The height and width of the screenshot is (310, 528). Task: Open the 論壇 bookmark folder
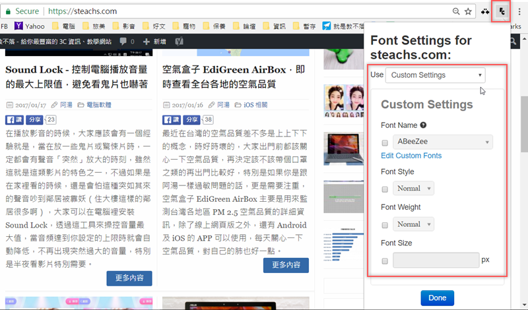[244, 26]
